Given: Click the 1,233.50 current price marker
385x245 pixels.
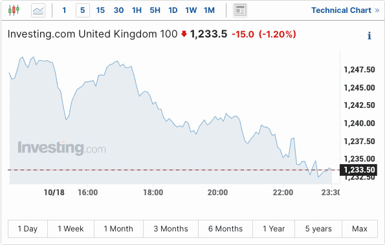Looking at the screenshot, I should click(358, 170).
